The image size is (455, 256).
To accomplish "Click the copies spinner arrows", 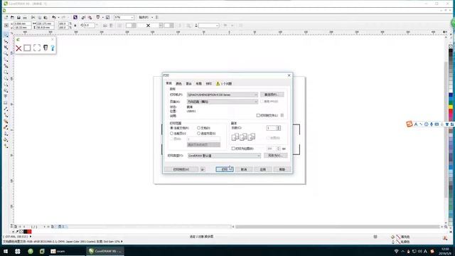I will (279, 128).
